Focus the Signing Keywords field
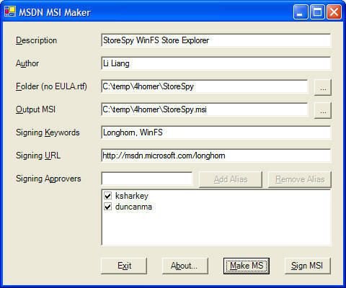The height and width of the screenshot is (288, 346). click(216, 132)
